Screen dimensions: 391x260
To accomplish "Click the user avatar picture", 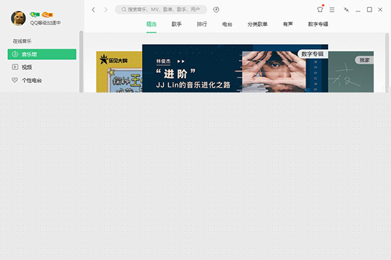I will 18,18.
